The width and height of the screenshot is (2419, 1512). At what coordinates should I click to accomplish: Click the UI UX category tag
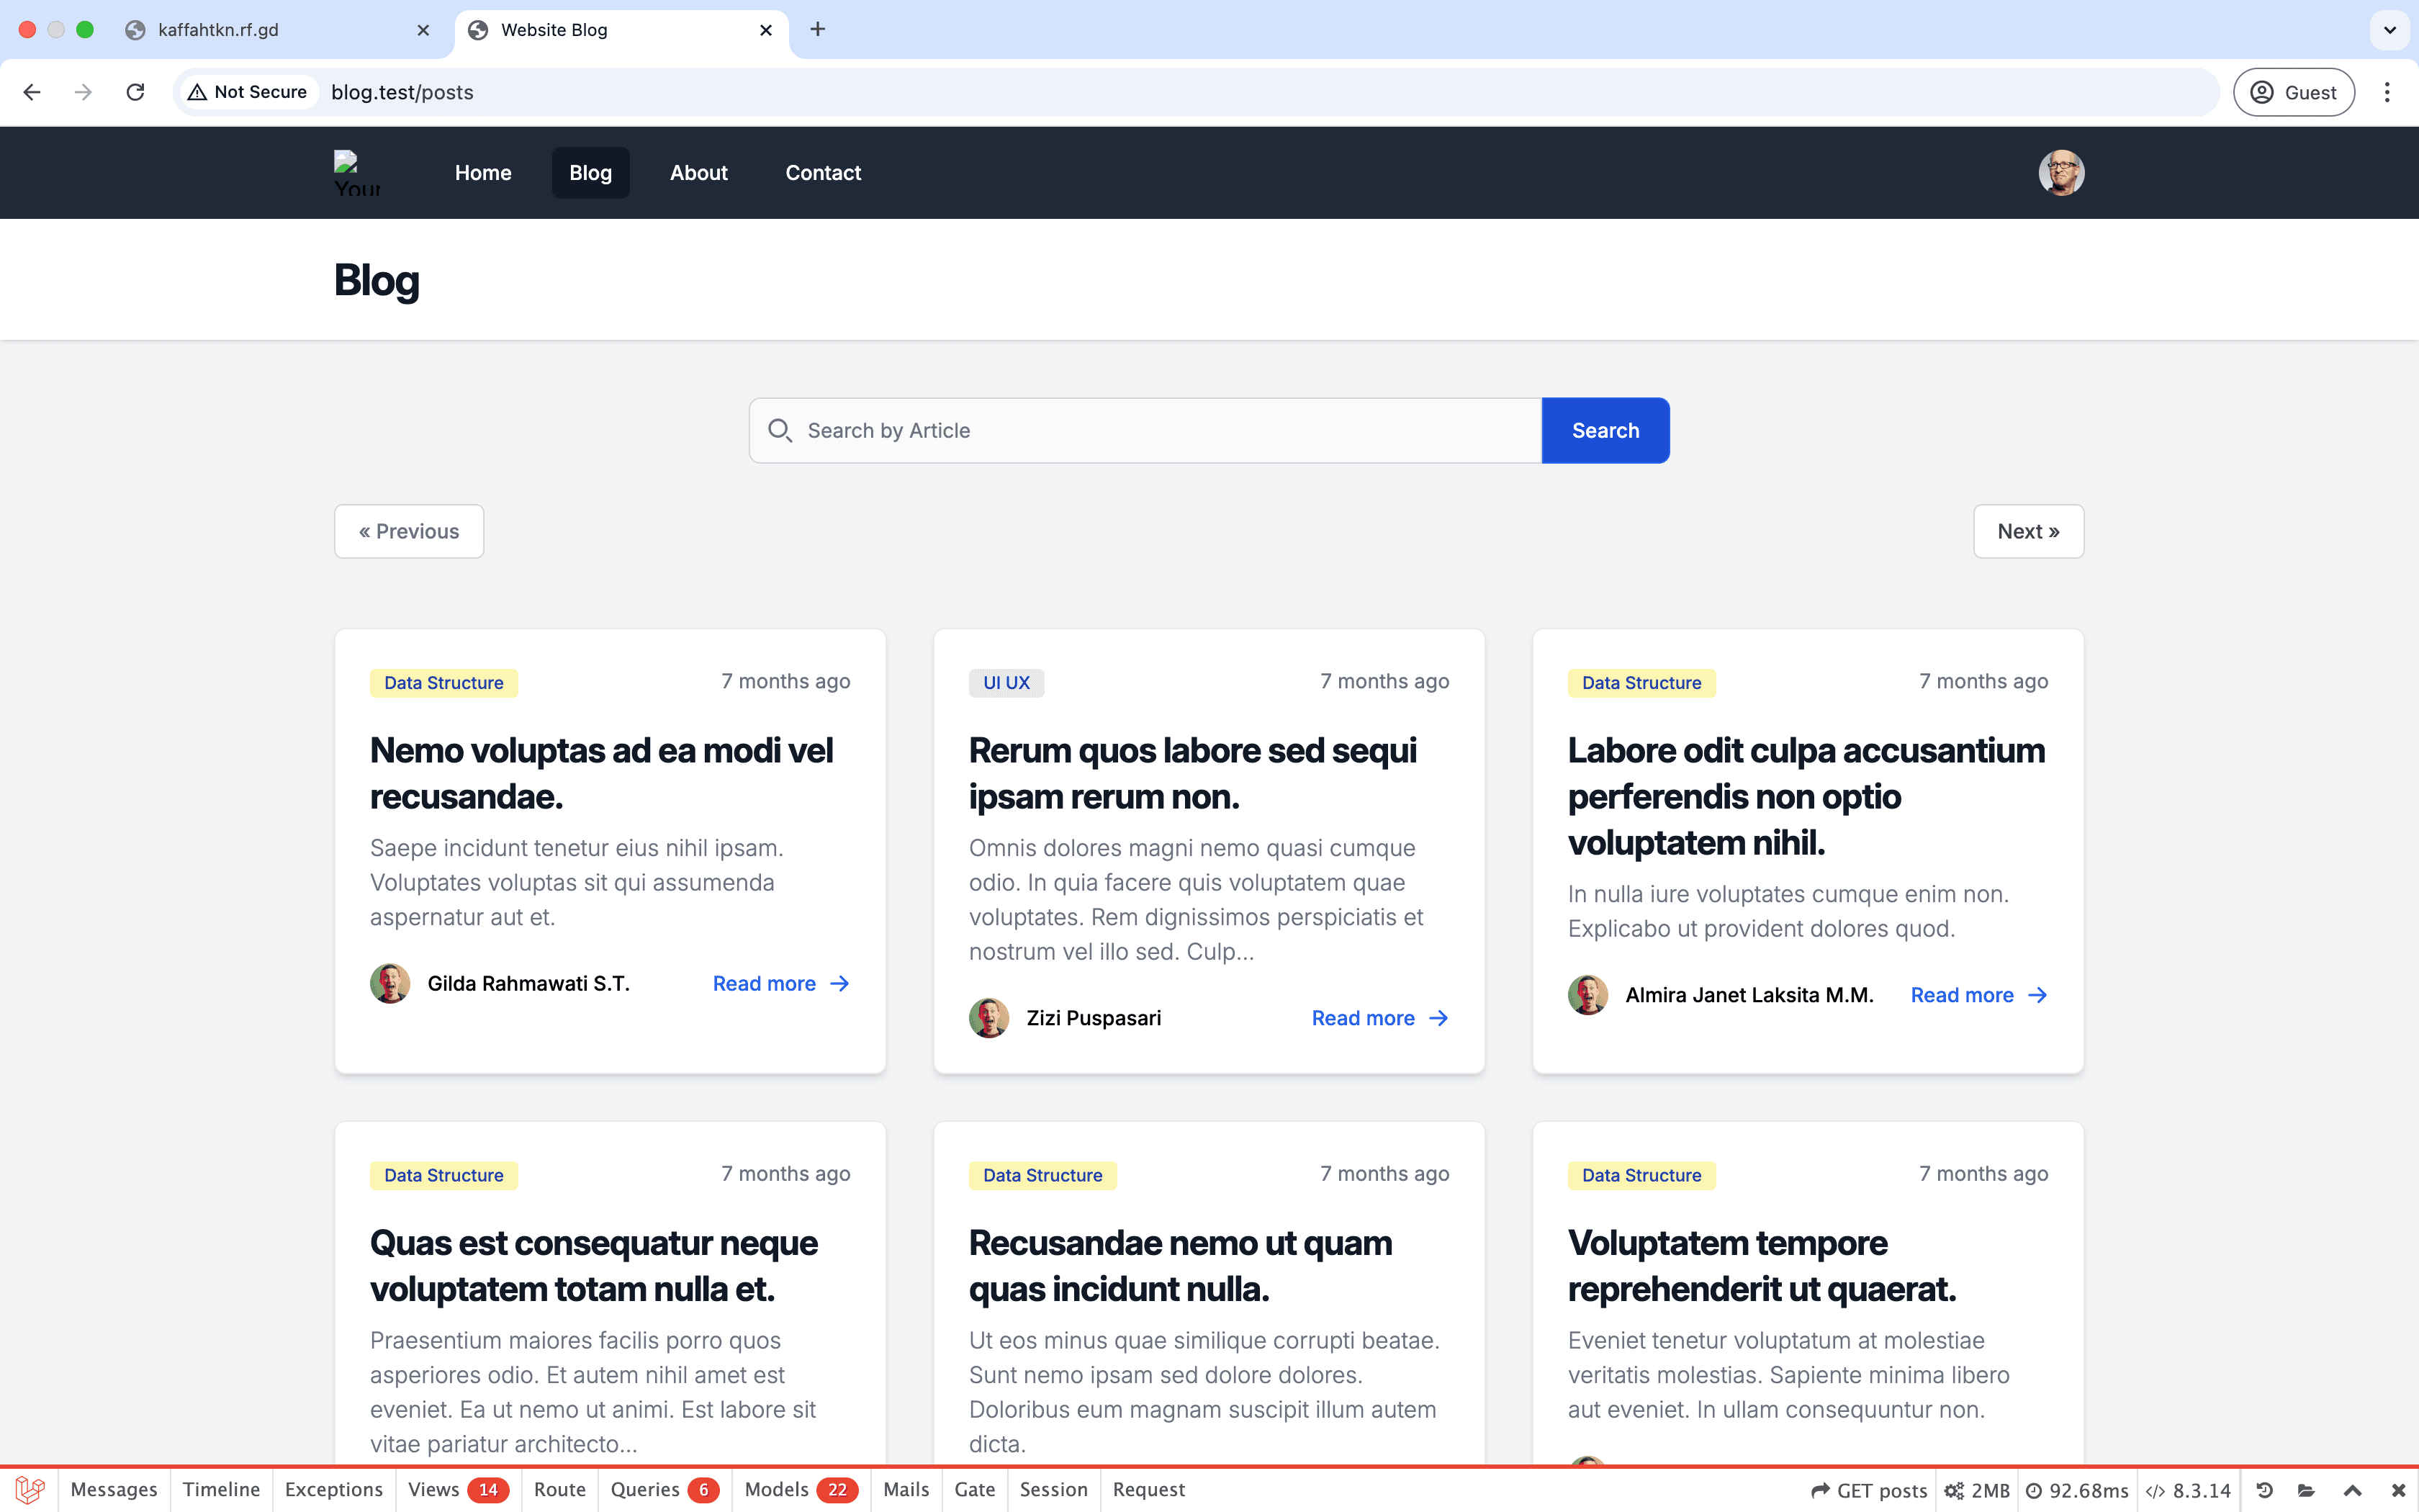(x=1006, y=683)
